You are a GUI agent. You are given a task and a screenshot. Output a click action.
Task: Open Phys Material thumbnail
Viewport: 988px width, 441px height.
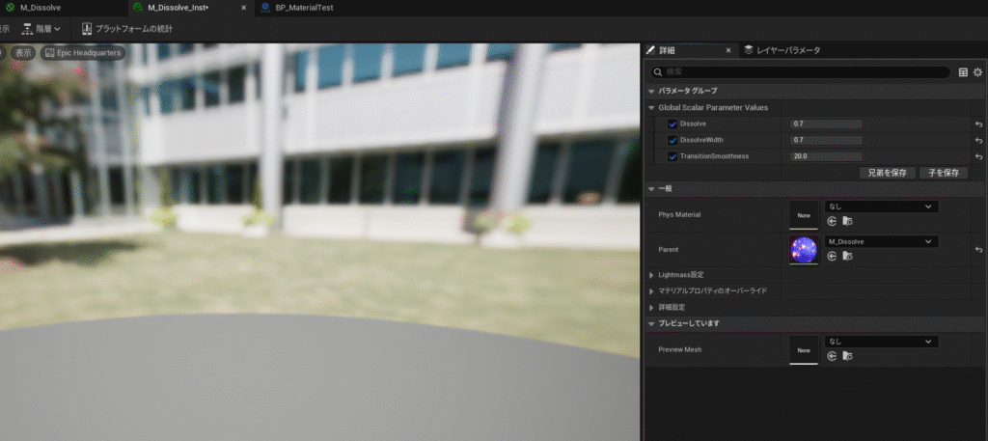pyautogui.click(x=804, y=215)
